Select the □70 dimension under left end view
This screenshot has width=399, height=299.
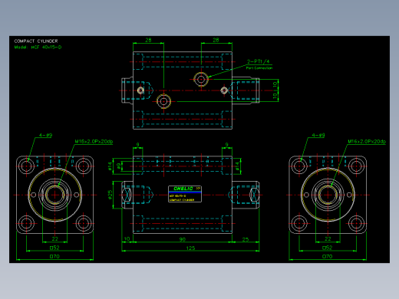click(x=54, y=256)
